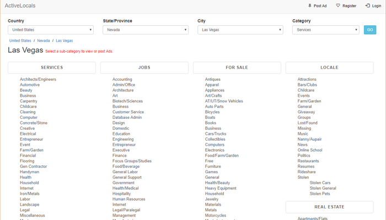386x220 pixels.
Task: Choose Architects/Engineers under Services
Action: [38, 79]
